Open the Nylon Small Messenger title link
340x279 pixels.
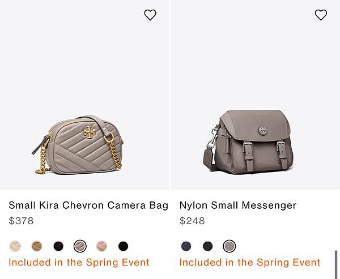point(238,205)
